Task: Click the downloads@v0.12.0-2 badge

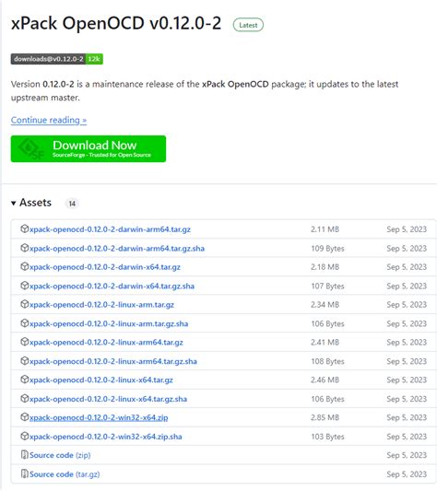Action: pyautogui.click(x=57, y=59)
